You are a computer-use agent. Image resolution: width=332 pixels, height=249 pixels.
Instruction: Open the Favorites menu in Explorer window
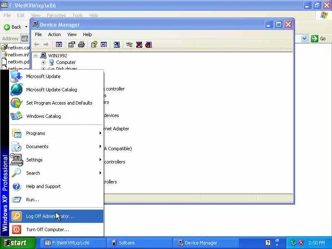[56, 15]
